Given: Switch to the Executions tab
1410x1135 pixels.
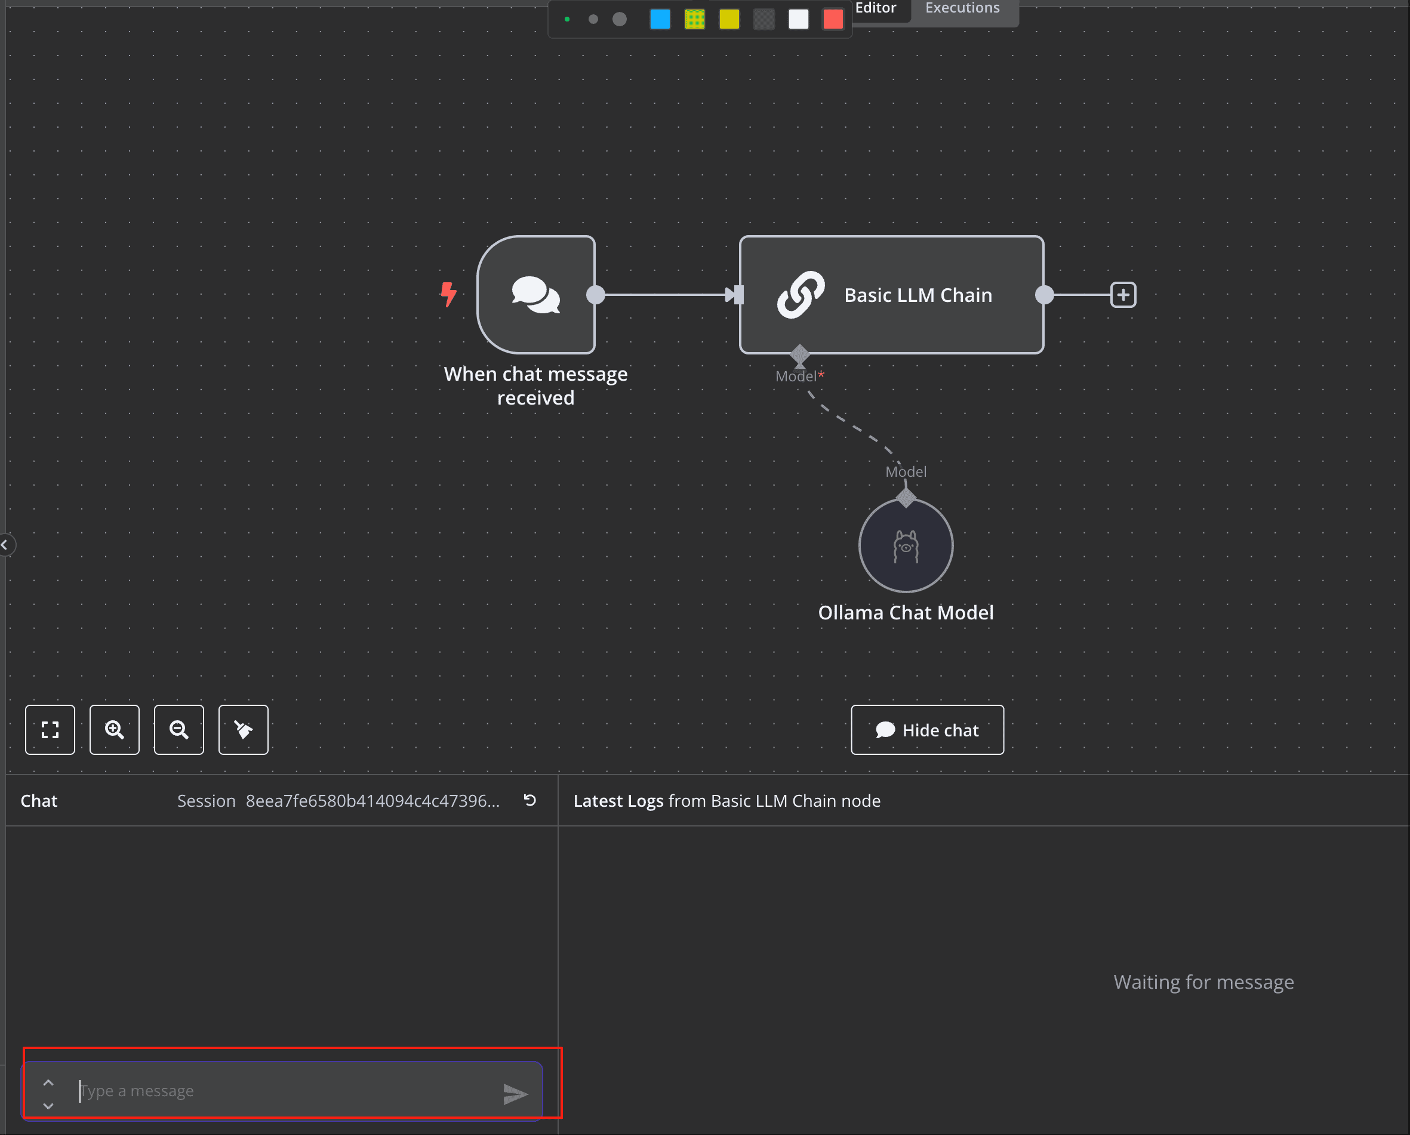Looking at the screenshot, I should point(962,8).
